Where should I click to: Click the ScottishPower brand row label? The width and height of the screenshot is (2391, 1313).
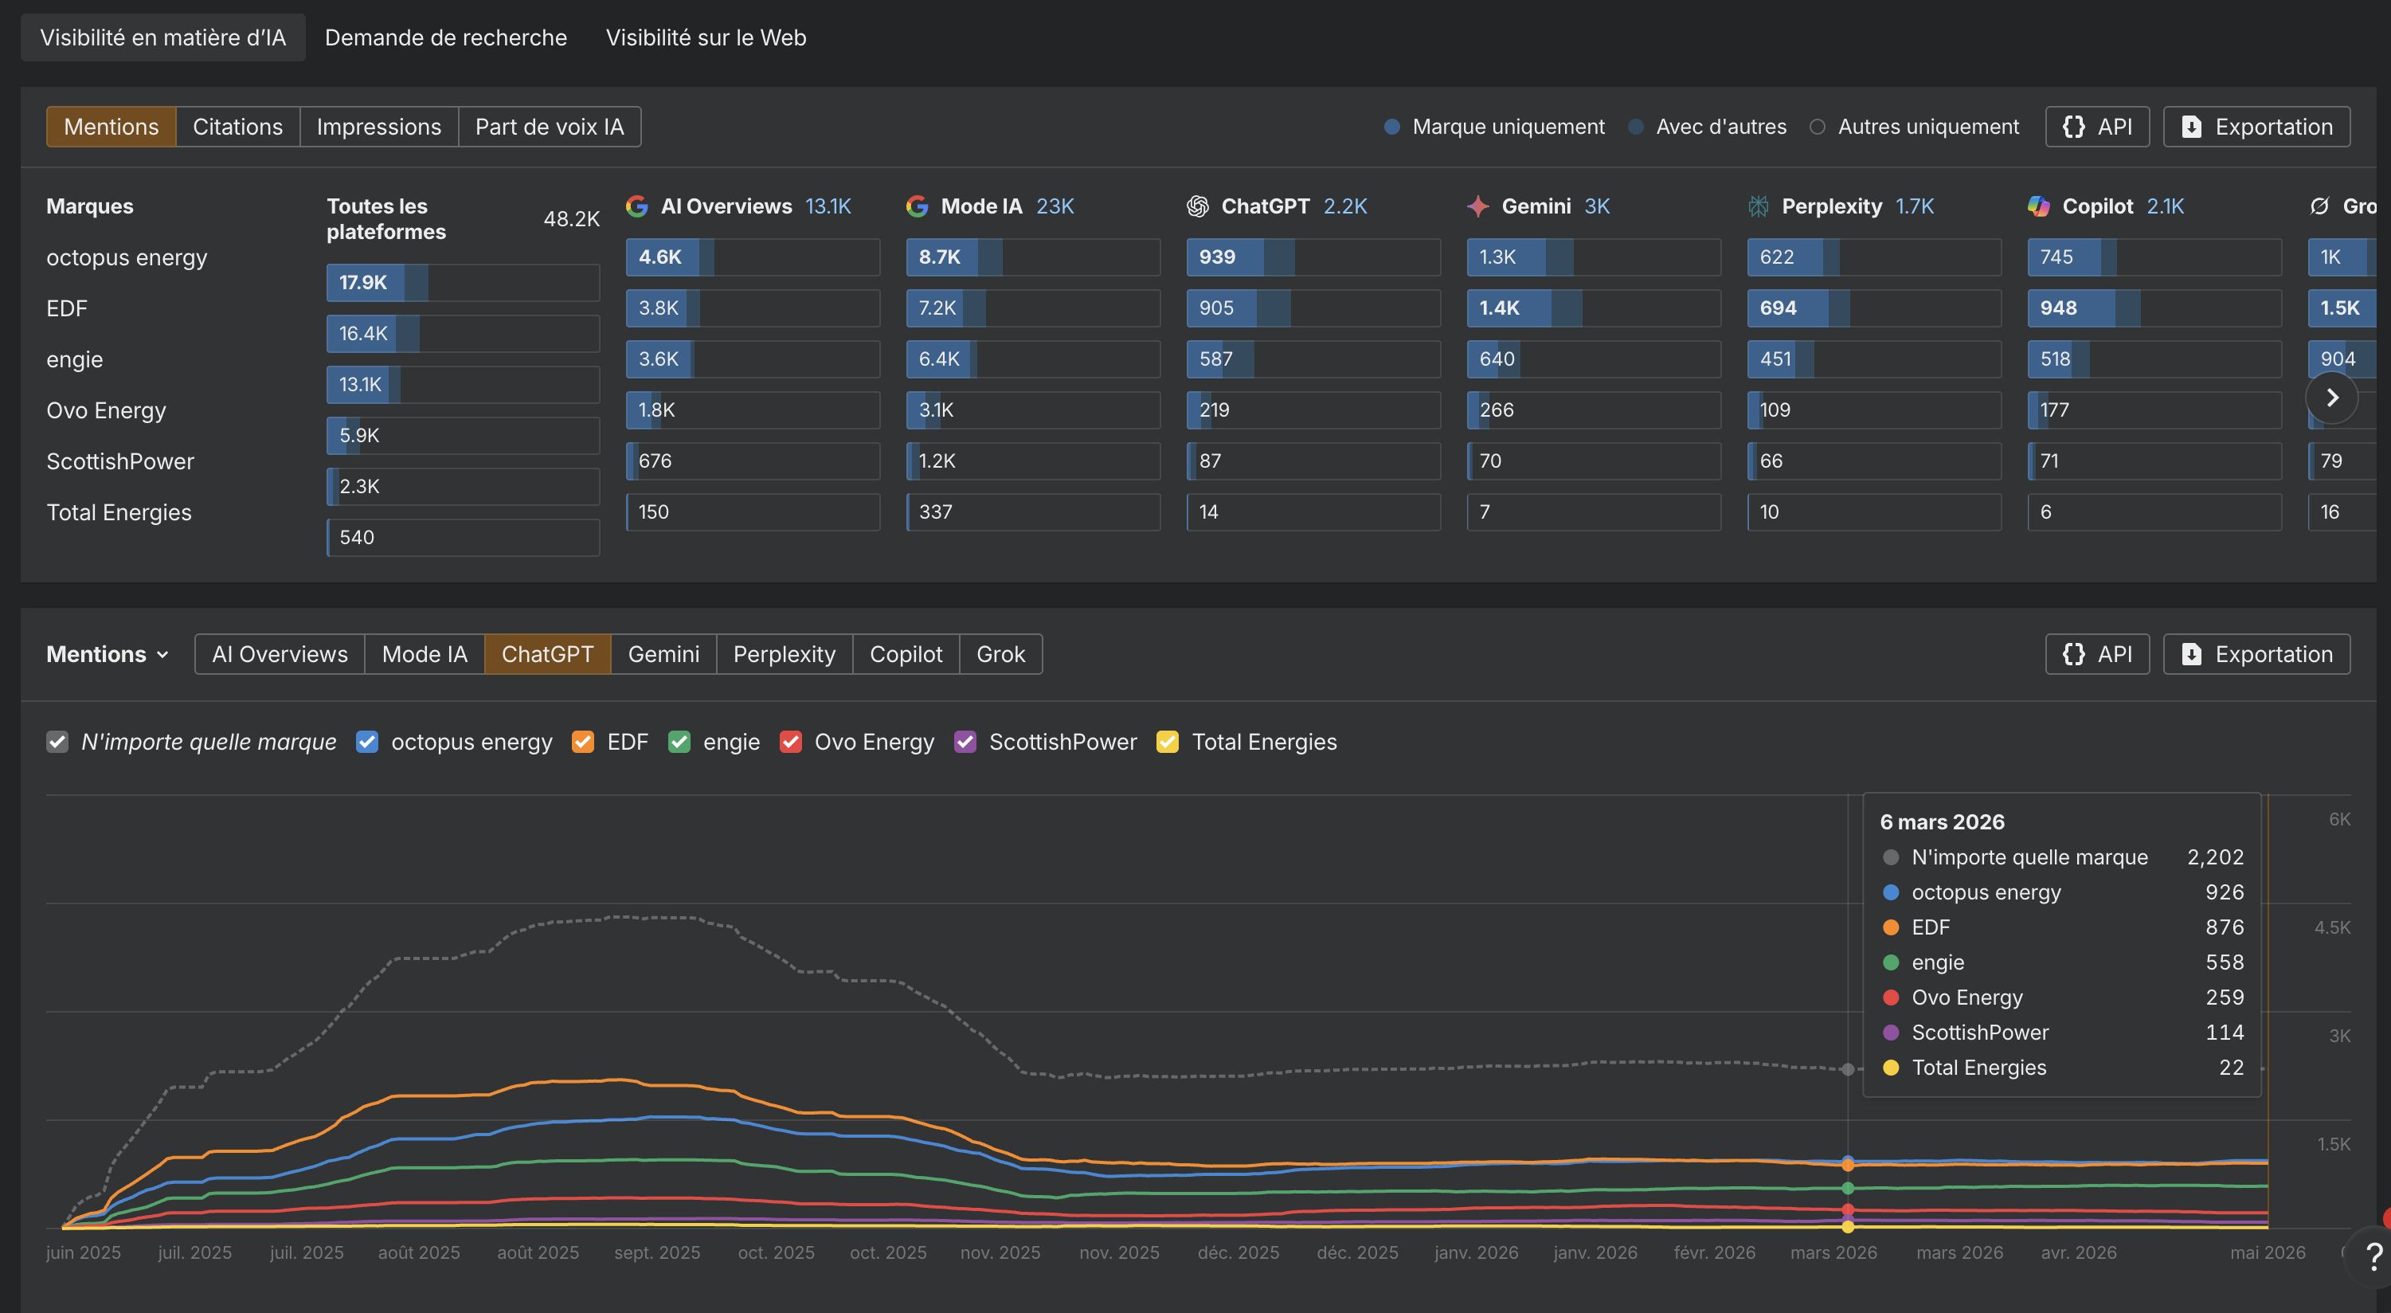[x=120, y=461]
